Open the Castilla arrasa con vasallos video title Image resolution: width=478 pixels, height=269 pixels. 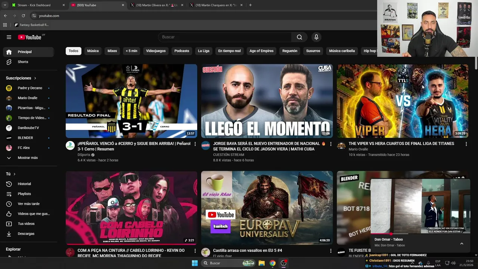248,250
